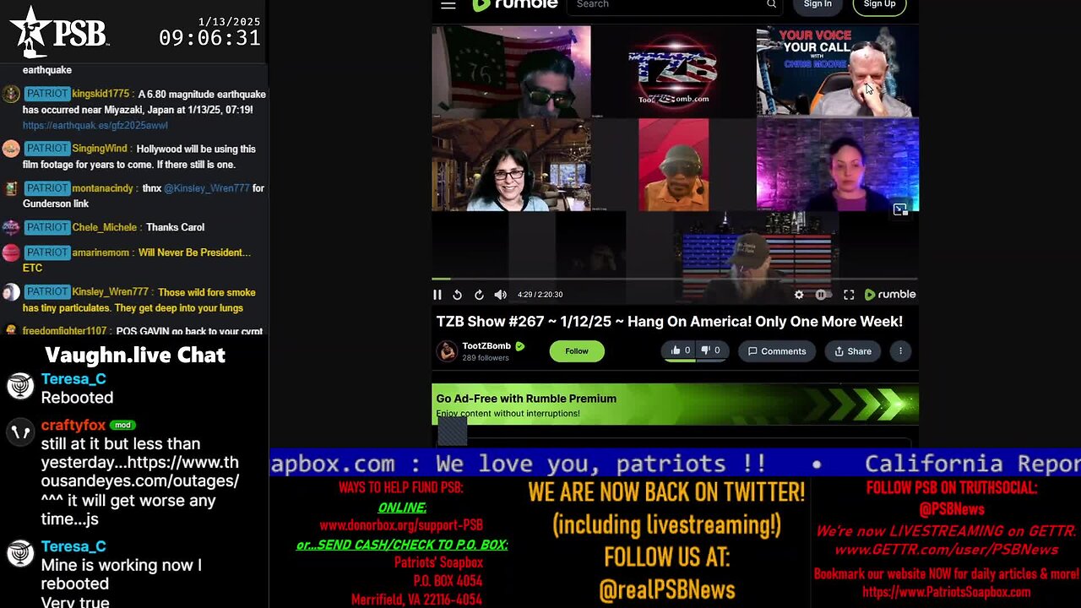This screenshot has width=1081, height=608.
Task: Rewind the video with back arrow
Action: coord(458,295)
